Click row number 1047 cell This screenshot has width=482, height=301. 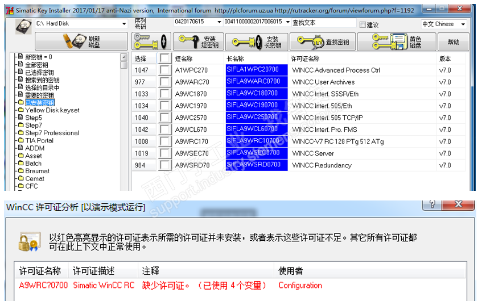pos(144,70)
